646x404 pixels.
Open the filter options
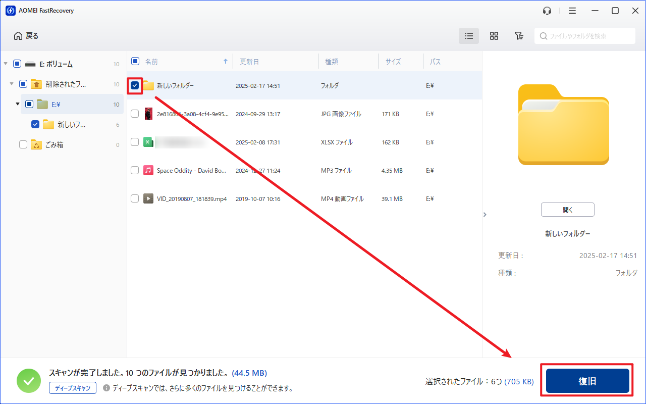point(519,36)
